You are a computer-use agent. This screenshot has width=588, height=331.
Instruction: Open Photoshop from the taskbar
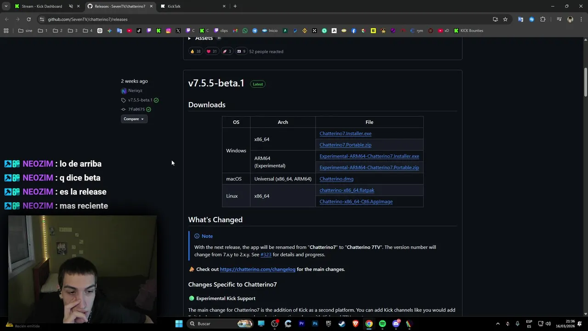[x=315, y=324]
